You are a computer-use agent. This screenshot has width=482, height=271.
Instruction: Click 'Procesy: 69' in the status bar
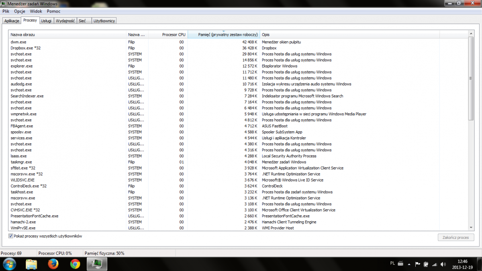[x=11, y=253]
